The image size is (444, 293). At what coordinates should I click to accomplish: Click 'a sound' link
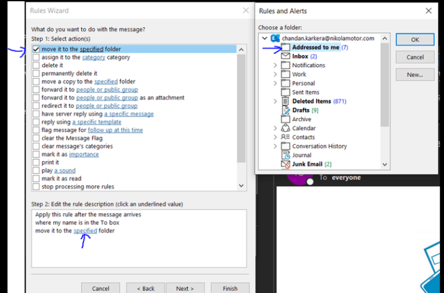(65, 171)
